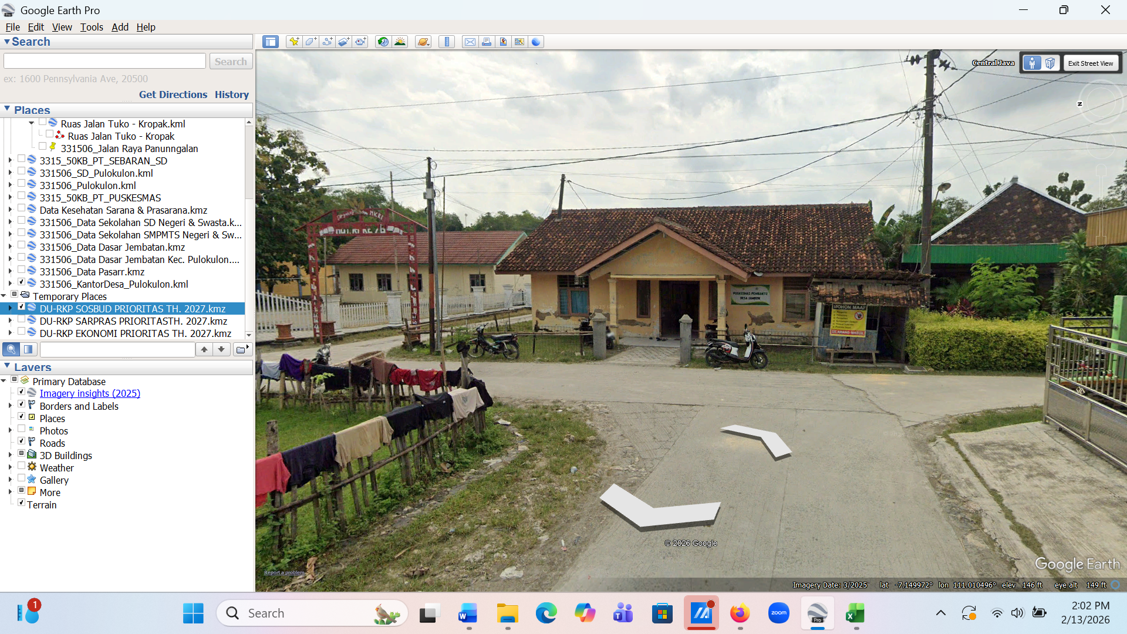Collapse Ruas Jalan Tuko - Kropak.kml tree

32,123
